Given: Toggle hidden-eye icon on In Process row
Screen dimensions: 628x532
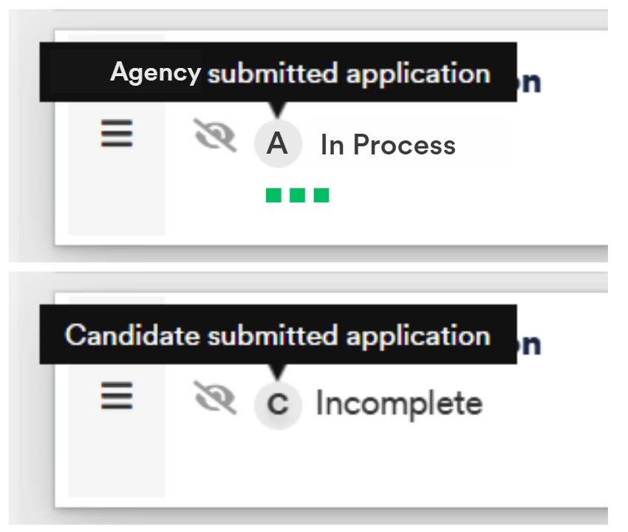Looking at the screenshot, I should 215,135.
